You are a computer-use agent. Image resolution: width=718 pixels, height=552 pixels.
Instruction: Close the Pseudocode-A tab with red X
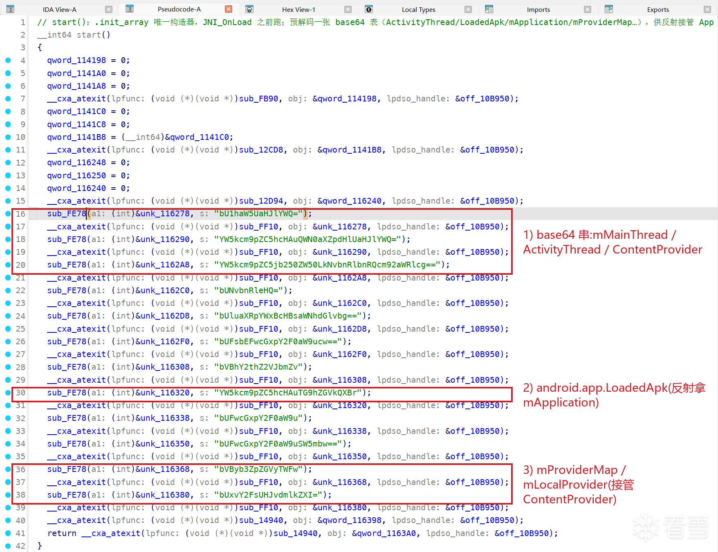(229, 9)
